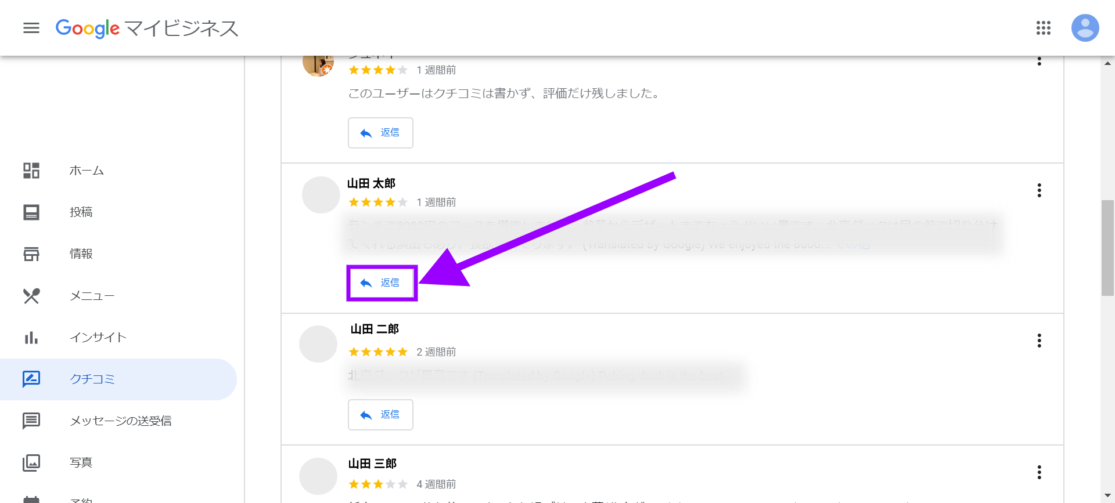Open more options for top review
This screenshot has width=1115, height=503.
[1039, 60]
